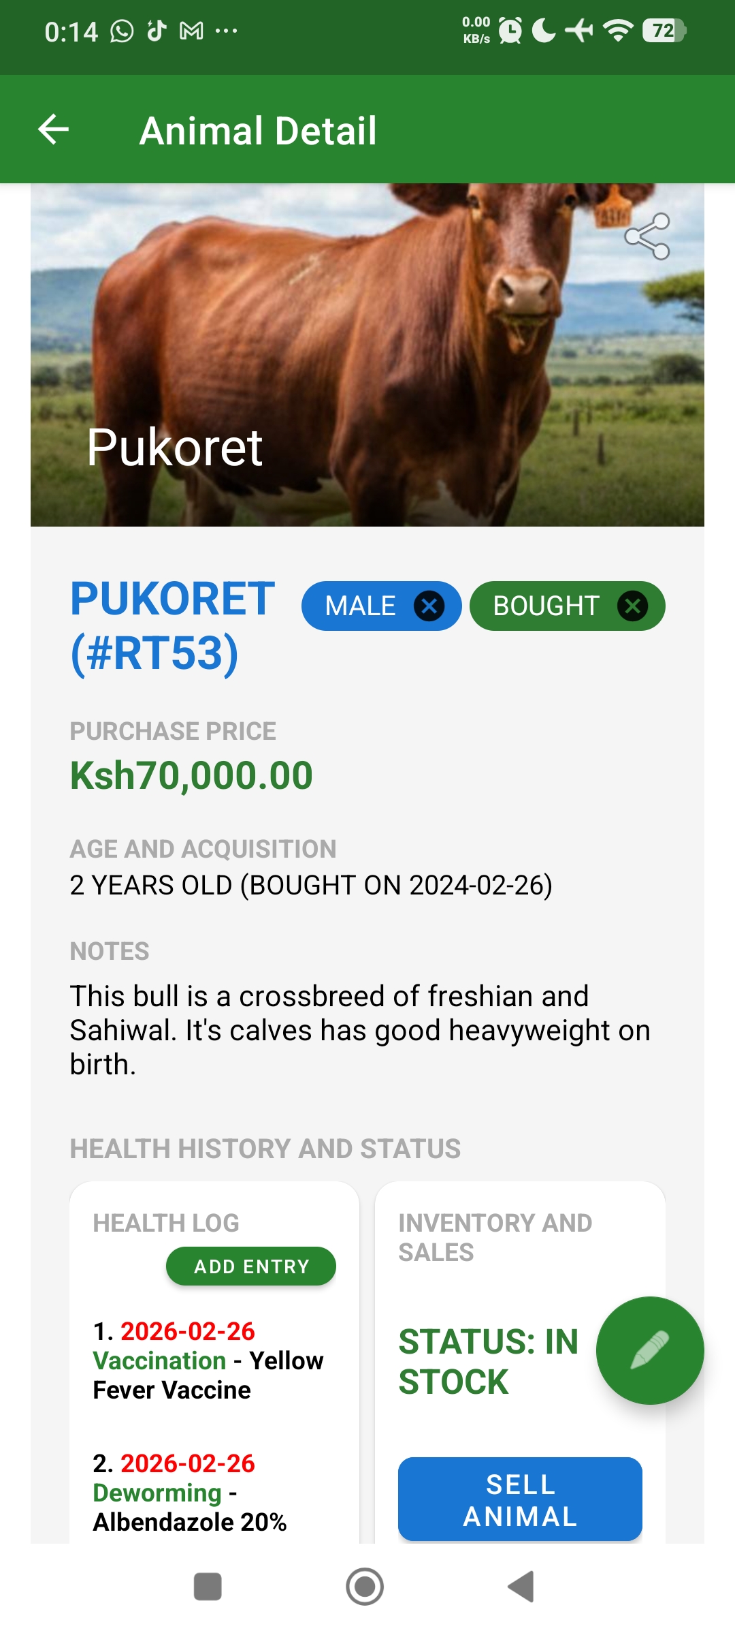Select the Yellow Fever vaccination entry
The image size is (735, 1635).
[x=208, y=1360]
